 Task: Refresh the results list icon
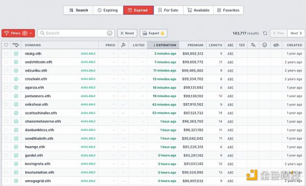(x=265, y=33)
